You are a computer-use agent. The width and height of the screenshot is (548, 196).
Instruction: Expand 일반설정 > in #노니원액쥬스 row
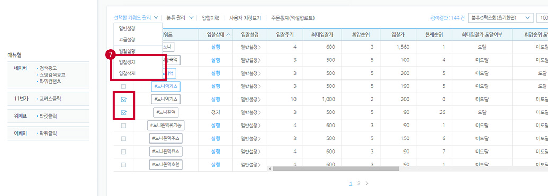[251, 152]
